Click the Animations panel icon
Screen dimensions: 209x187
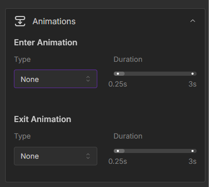tap(20, 21)
